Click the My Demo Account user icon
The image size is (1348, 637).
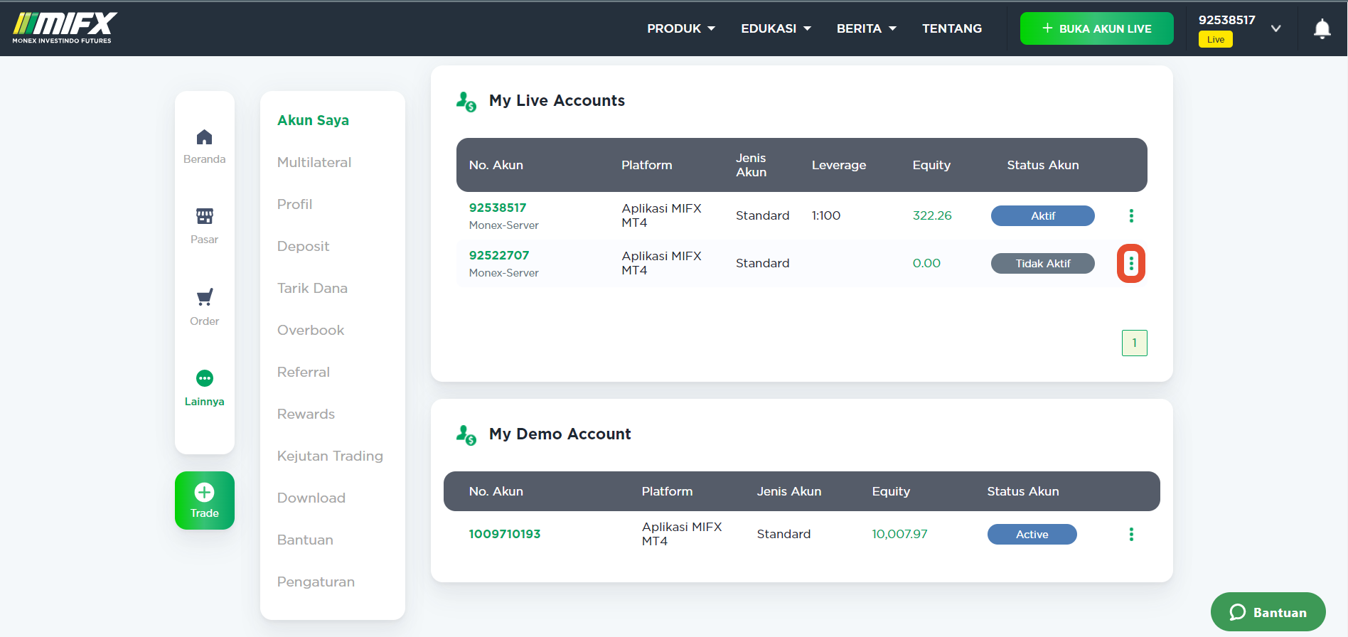pyautogui.click(x=466, y=435)
